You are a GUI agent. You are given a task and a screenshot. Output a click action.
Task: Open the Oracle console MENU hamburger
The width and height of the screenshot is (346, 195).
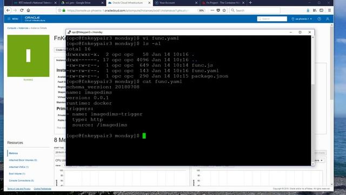click(x=13, y=19)
